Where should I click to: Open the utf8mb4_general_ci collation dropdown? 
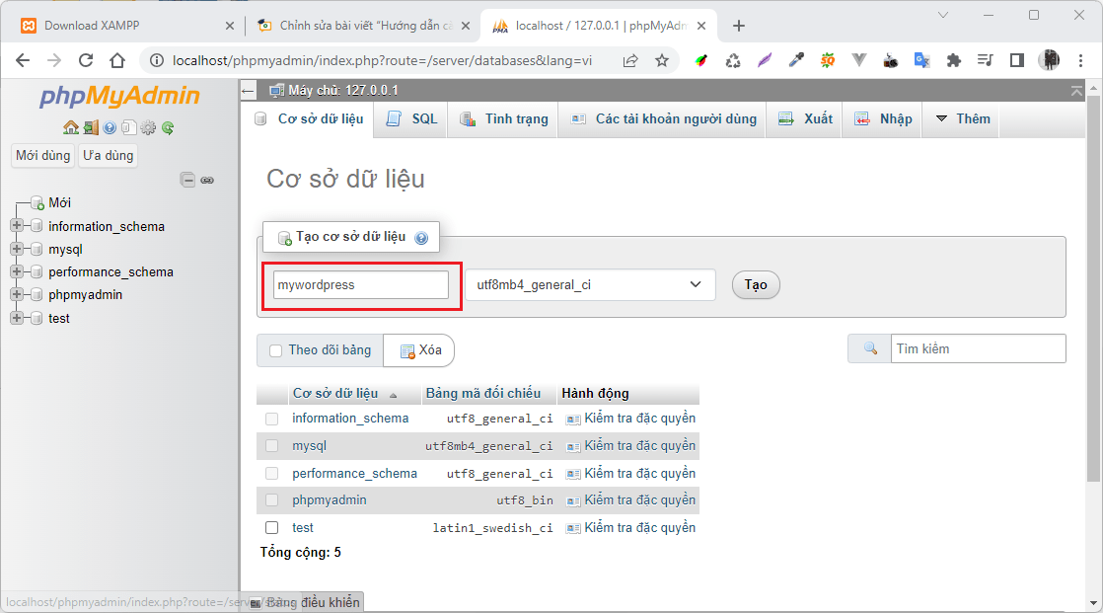(x=589, y=284)
